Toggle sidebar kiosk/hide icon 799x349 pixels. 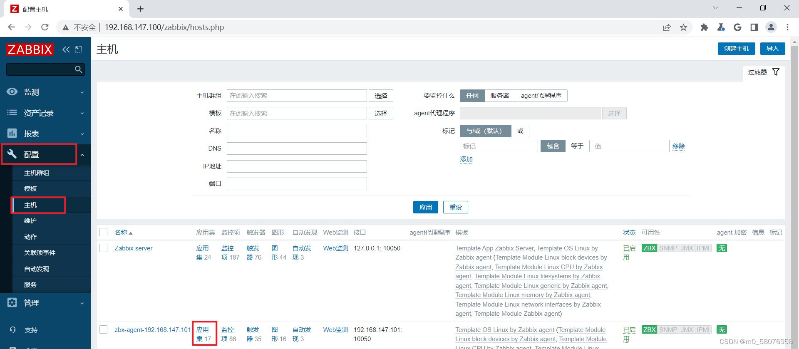79,50
